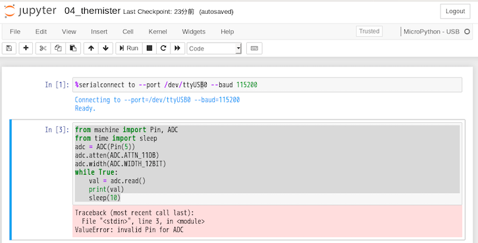Screen dimensions: 478x243
Task: Click the Run button
Action: tap(129, 48)
